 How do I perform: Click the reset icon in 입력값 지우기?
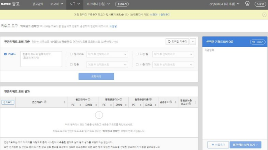(169, 41)
